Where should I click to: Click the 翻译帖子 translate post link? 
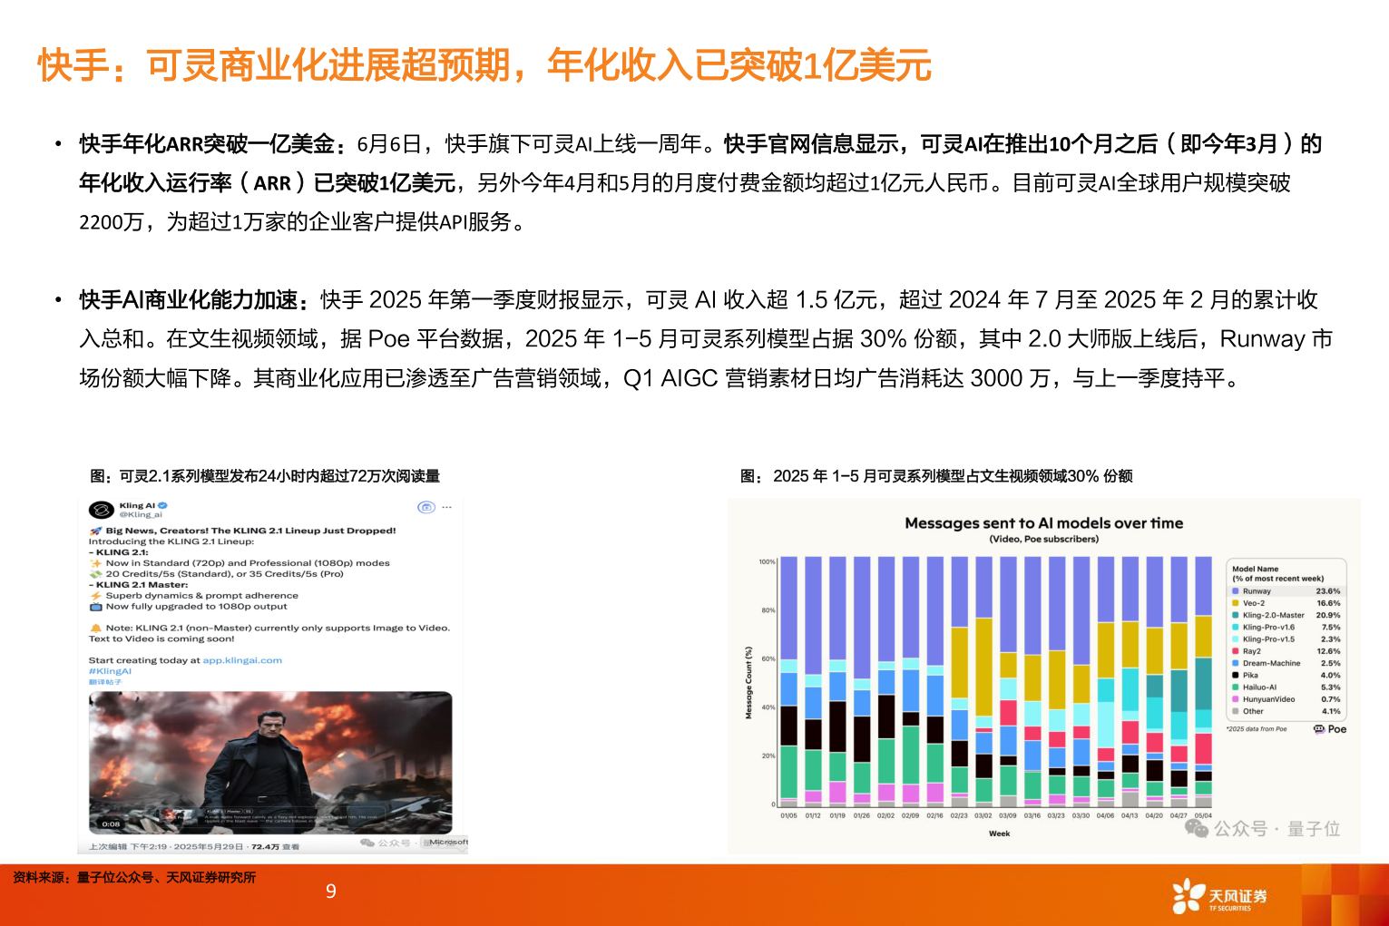pyautogui.click(x=104, y=681)
